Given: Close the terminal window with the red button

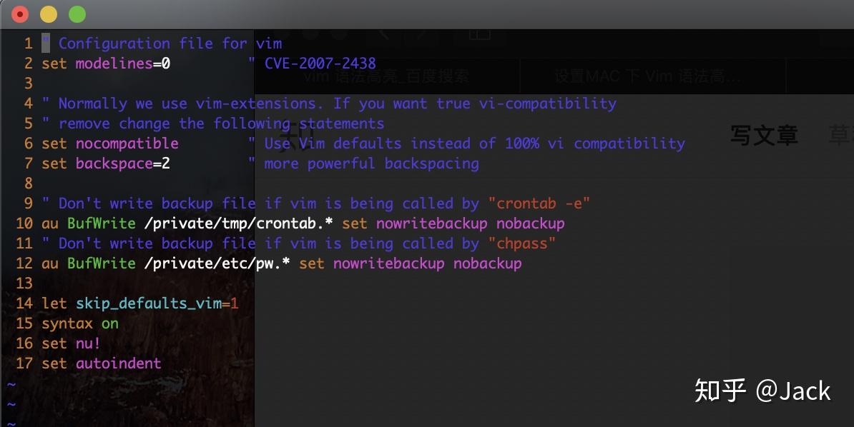Looking at the screenshot, I should pyautogui.click(x=19, y=14).
